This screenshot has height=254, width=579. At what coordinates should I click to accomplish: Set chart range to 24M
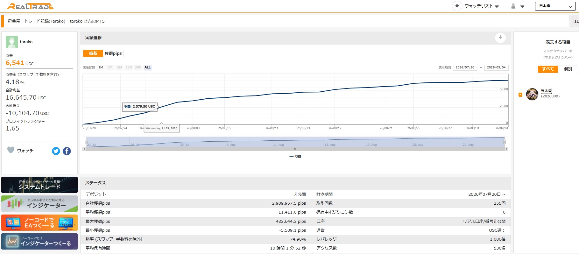click(138, 67)
